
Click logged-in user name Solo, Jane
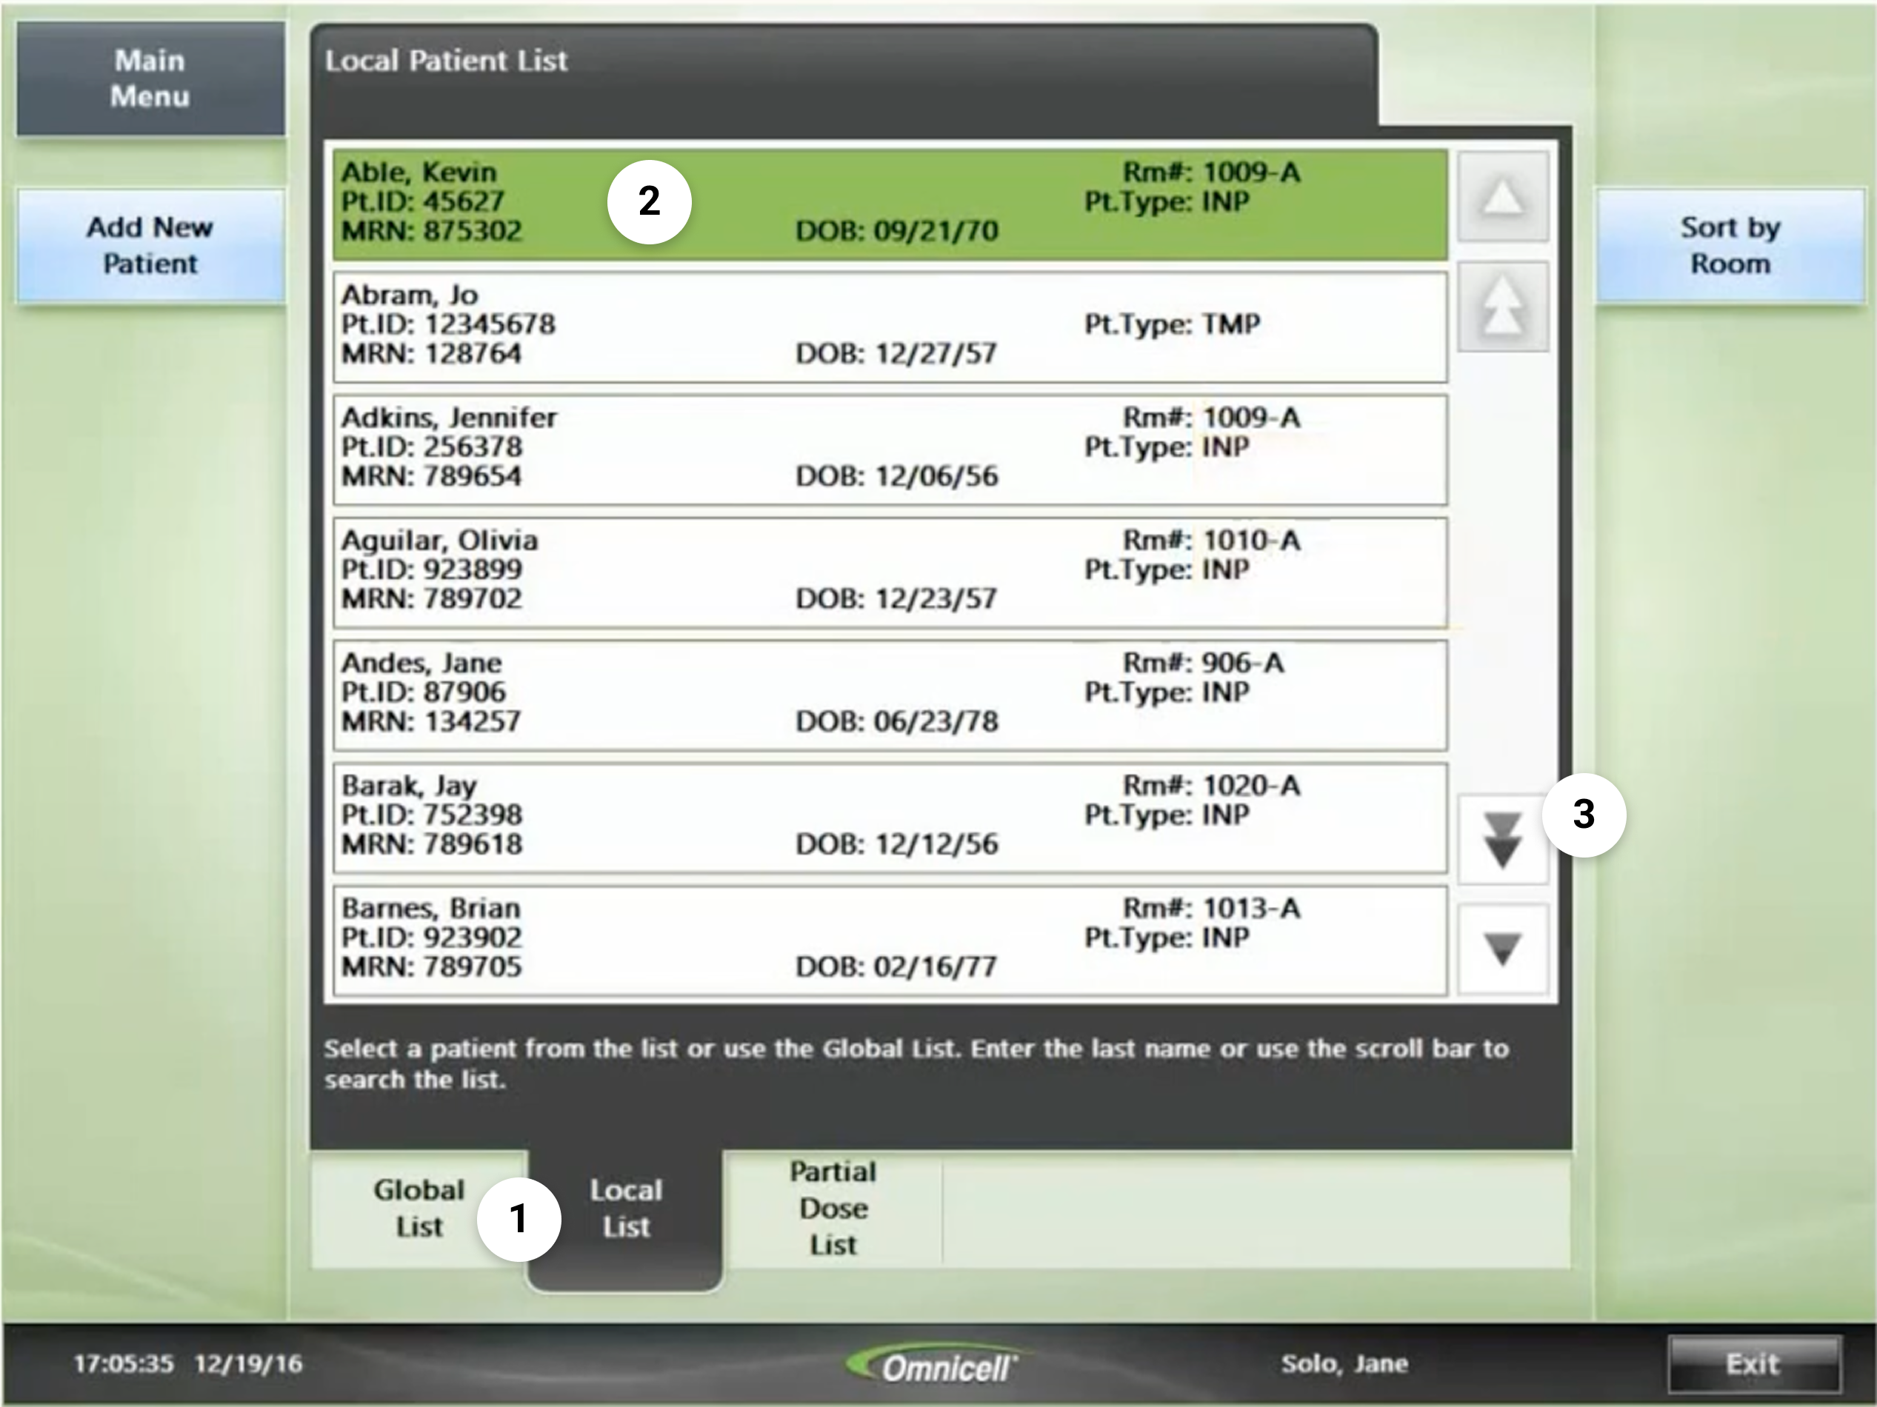[x=1344, y=1364]
